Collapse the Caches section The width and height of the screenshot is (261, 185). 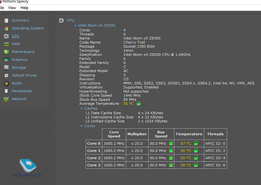click(x=82, y=108)
